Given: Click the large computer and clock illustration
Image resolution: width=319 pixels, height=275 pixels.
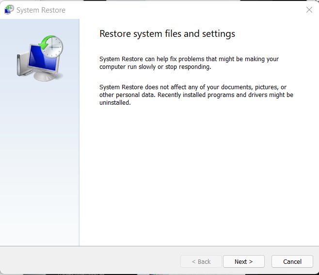Looking at the screenshot, I should point(40,58).
